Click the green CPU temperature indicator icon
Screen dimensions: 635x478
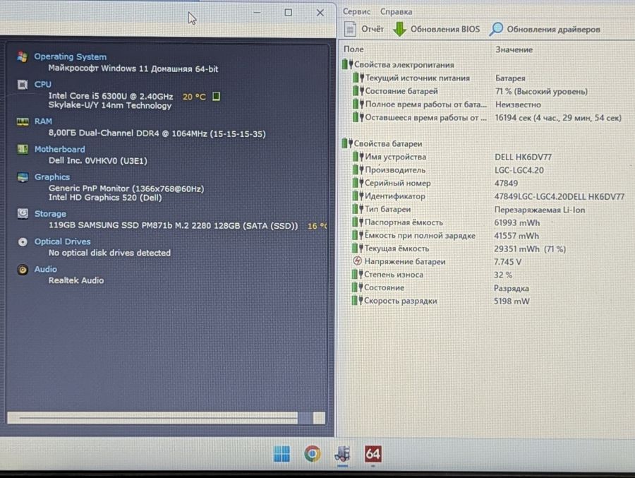[217, 97]
